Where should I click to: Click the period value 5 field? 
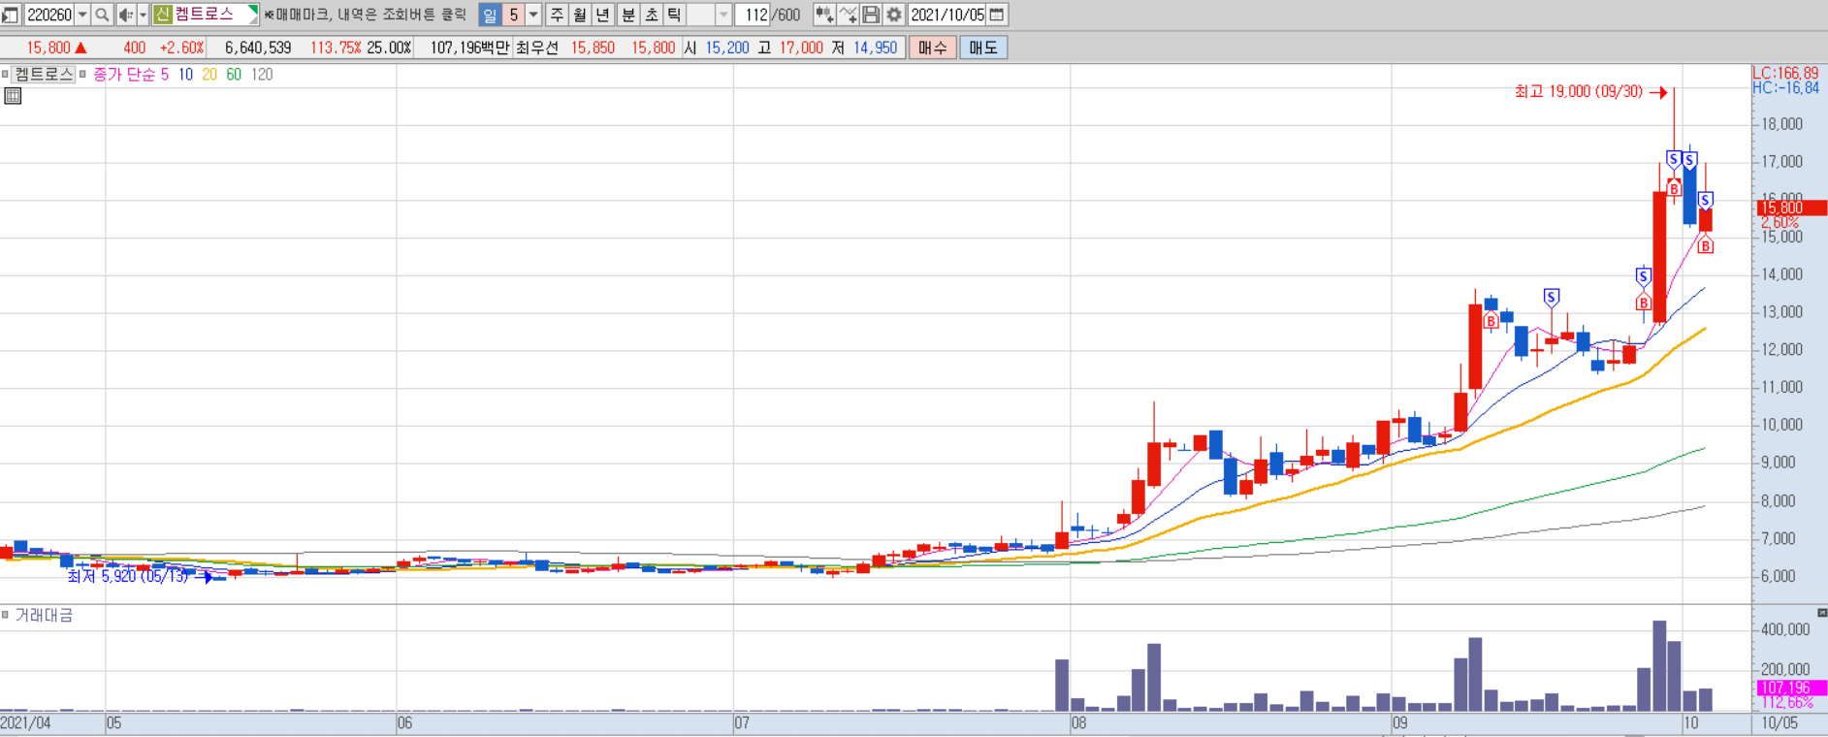click(514, 15)
